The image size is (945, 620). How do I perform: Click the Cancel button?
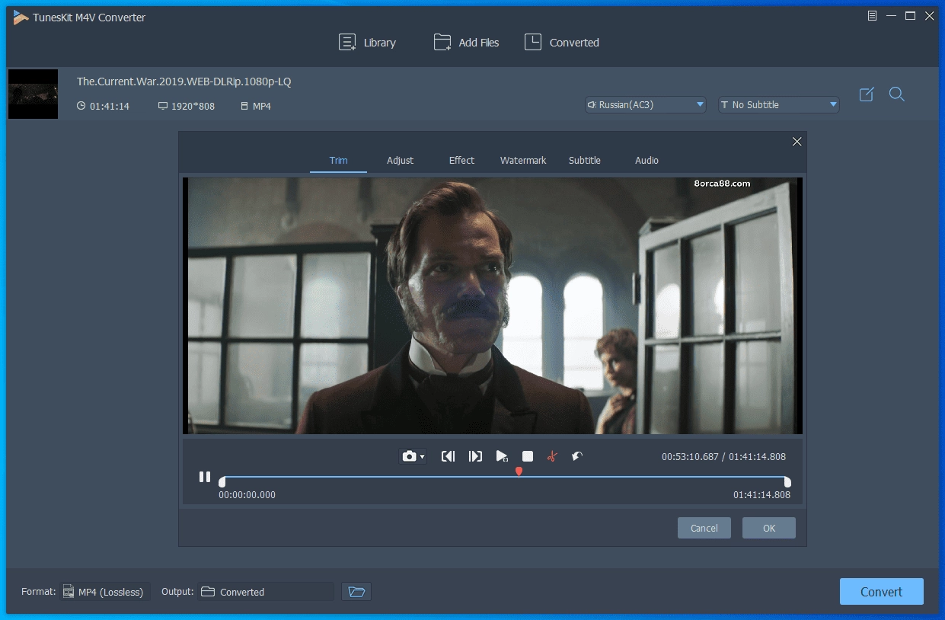tap(704, 528)
